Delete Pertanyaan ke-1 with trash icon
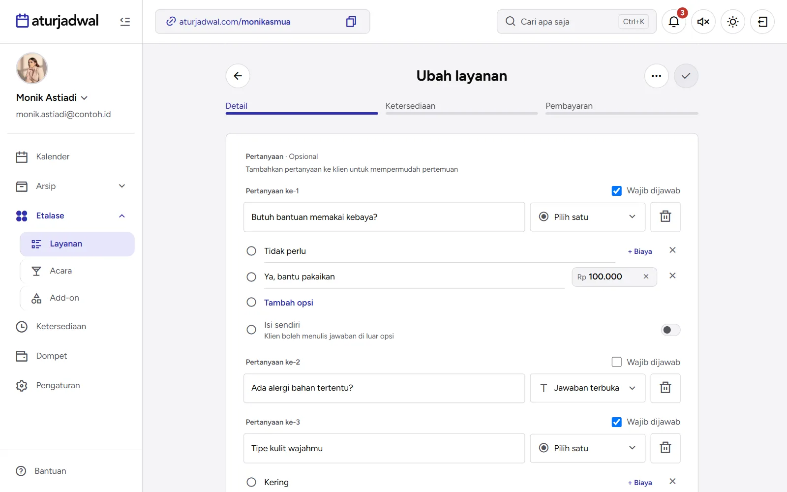 point(666,217)
